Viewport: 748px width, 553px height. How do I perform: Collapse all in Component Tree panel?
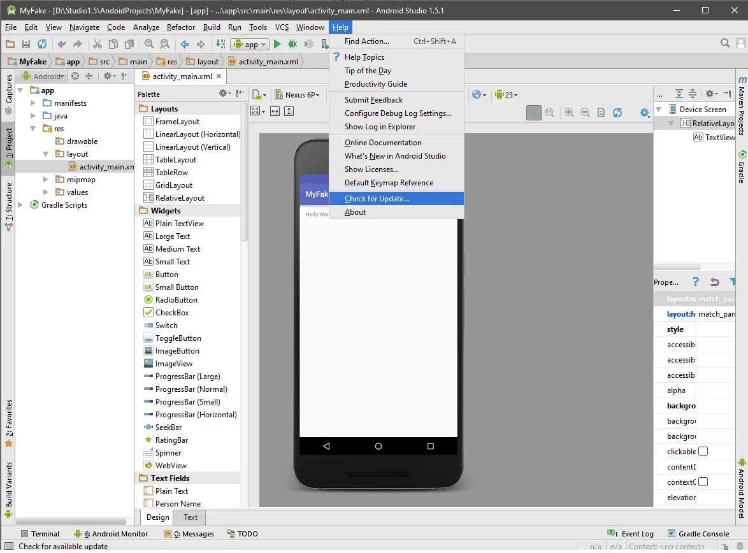coord(692,94)
